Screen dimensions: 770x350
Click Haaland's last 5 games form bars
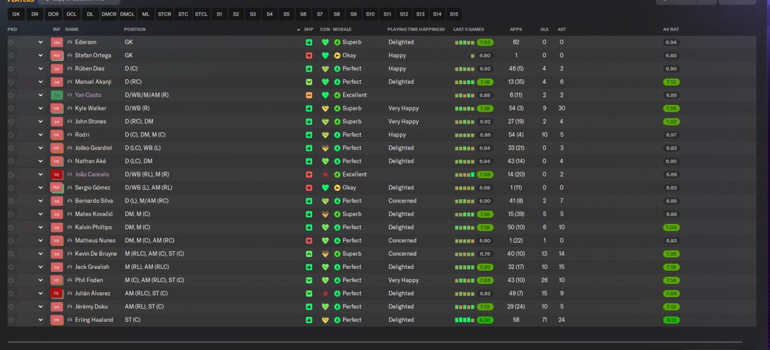464,320
